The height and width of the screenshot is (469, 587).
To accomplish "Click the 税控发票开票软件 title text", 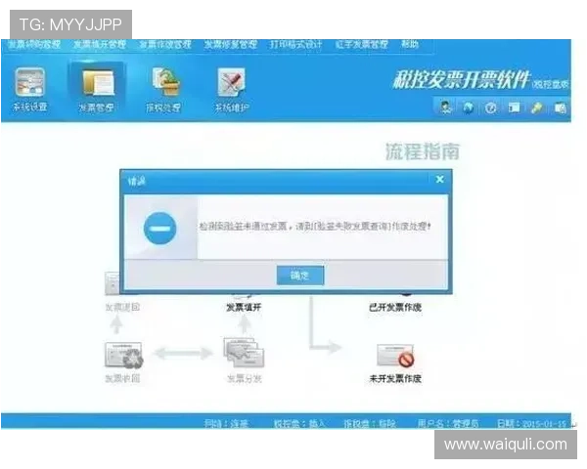I will point(461,80).
